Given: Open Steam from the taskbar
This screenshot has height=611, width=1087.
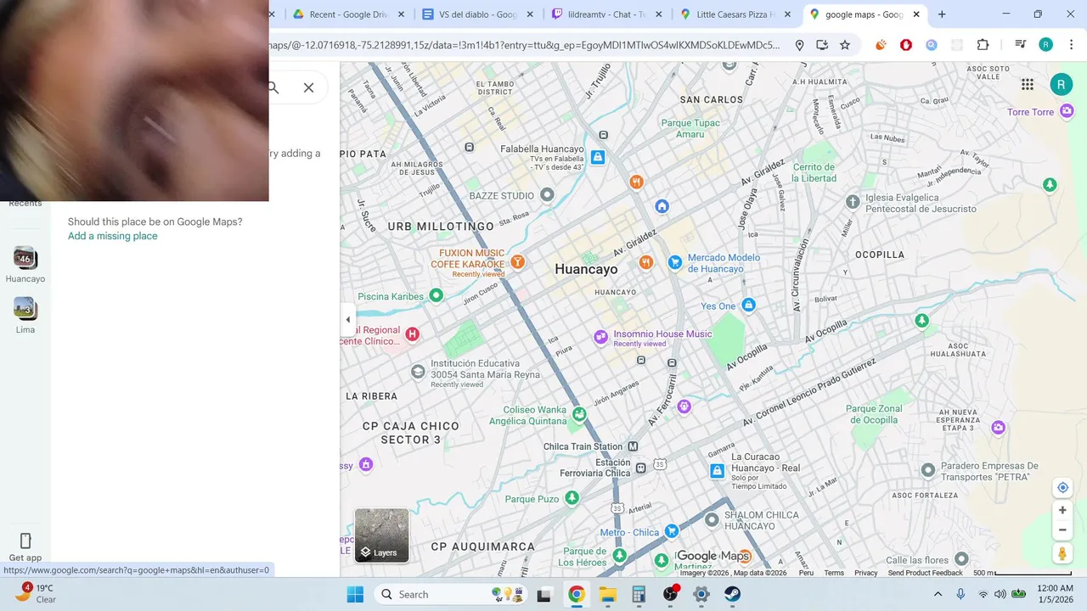Looking at the screenshot, I should 732,594.
